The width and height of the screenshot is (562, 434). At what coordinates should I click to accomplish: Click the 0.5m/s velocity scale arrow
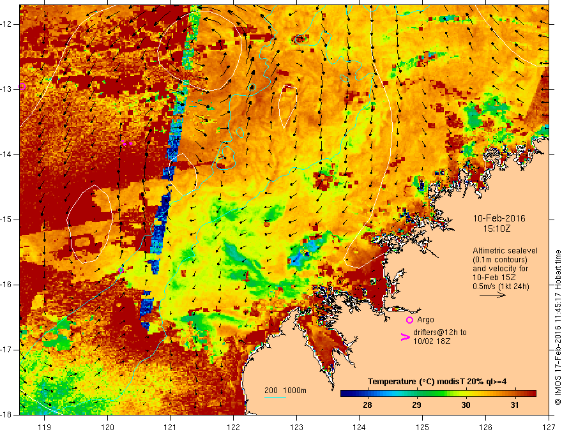click(x=492, y=295)
